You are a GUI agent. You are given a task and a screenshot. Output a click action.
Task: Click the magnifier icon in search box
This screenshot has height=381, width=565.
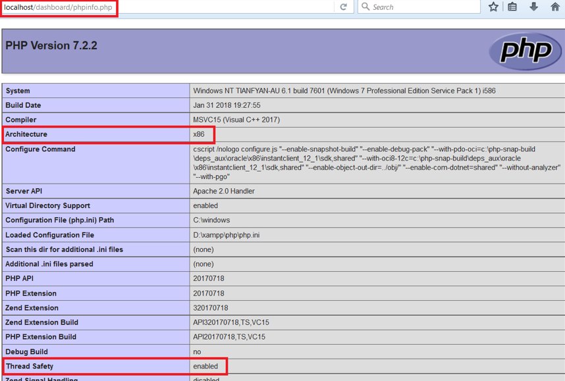365,7
